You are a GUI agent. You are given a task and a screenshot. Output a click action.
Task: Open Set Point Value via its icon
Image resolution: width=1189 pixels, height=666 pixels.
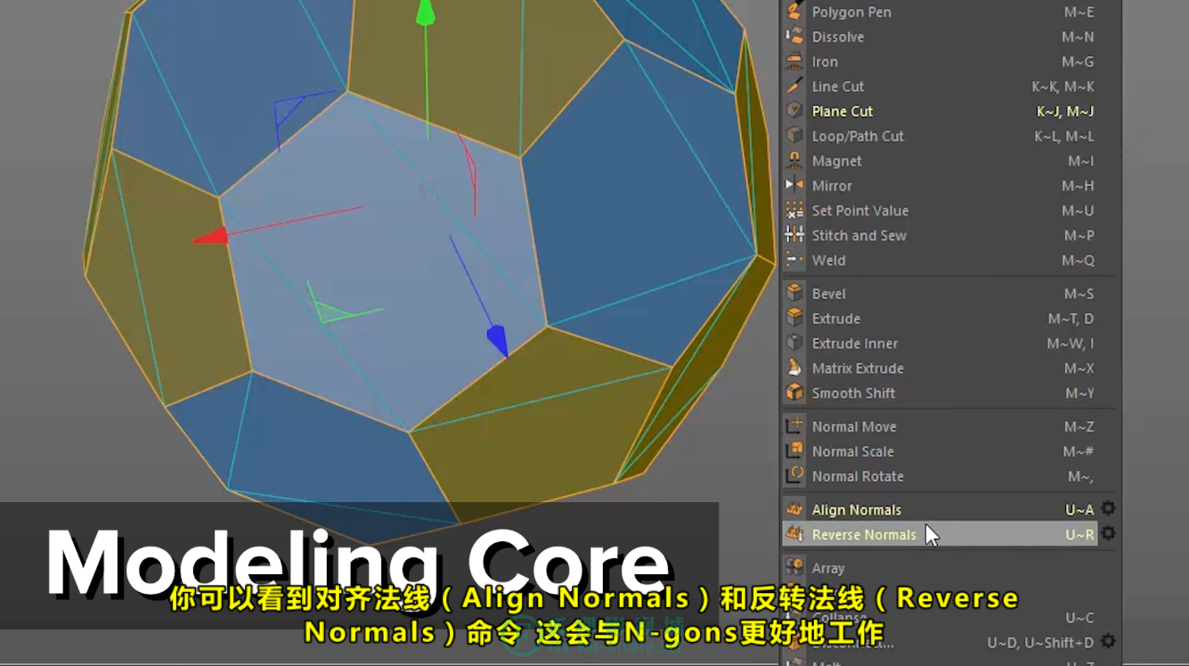(794, 211)
